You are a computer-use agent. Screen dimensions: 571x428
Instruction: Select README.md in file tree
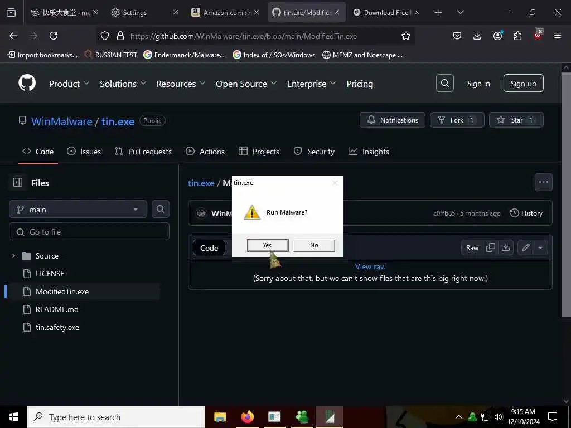pos(57,309)
